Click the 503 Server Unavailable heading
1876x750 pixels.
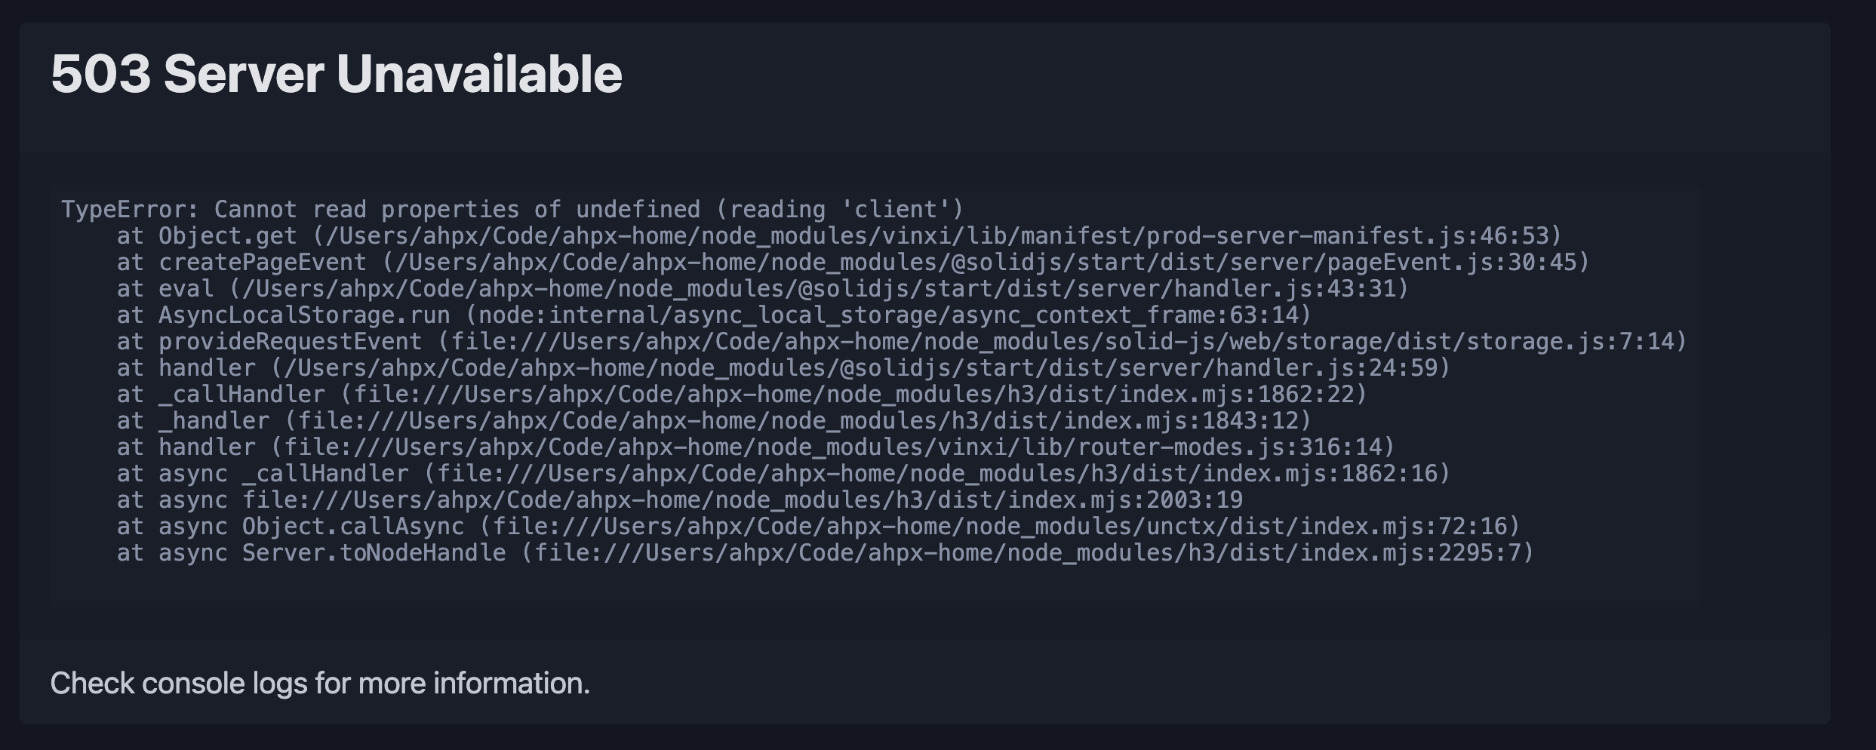tap(336, 74)
